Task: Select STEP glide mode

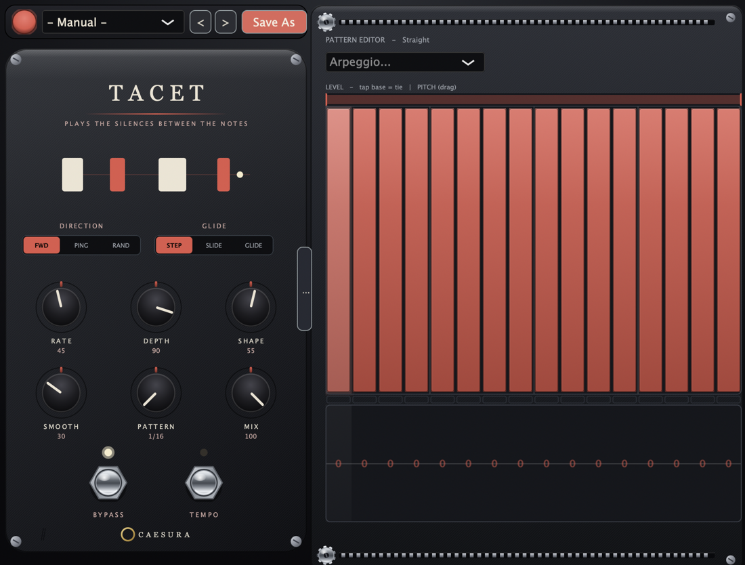Action: 174,245
